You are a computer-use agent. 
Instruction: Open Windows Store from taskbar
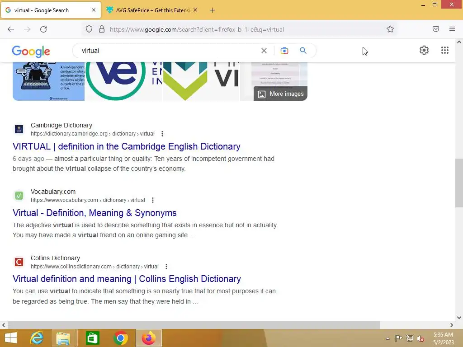pos(92,338)
